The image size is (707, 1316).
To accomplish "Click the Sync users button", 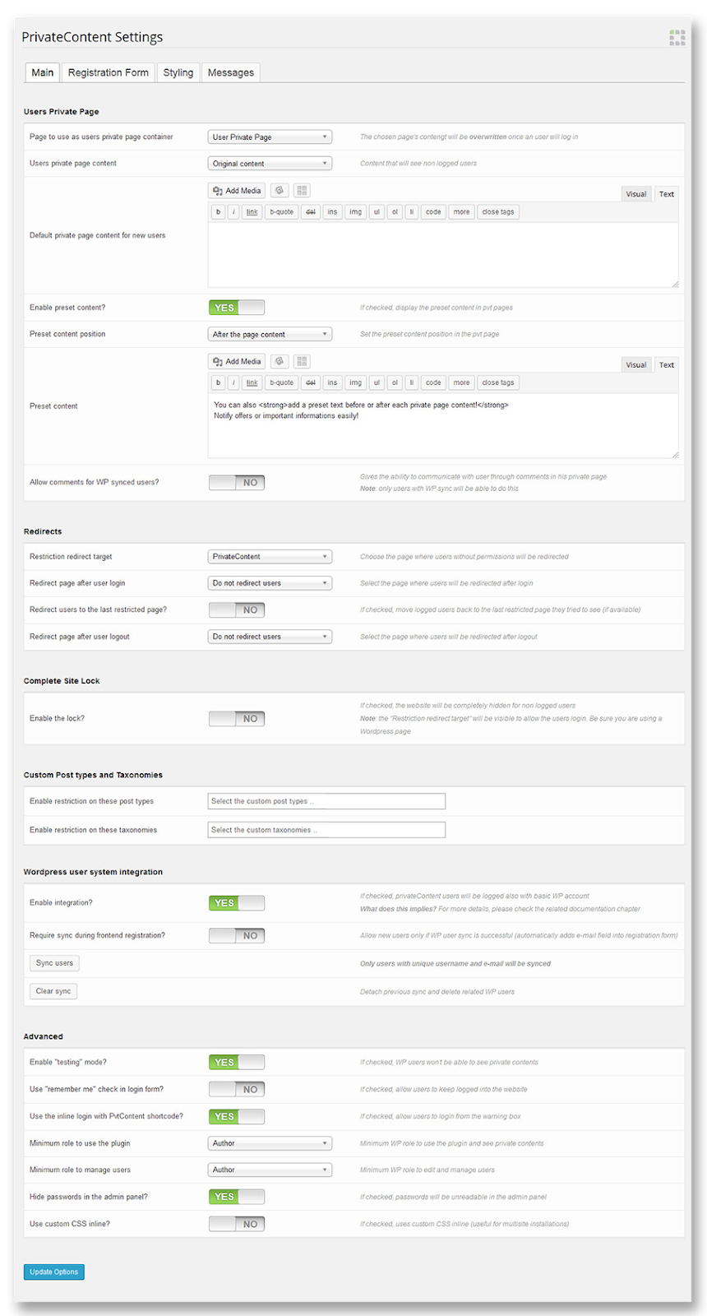I will click(54, 963).
